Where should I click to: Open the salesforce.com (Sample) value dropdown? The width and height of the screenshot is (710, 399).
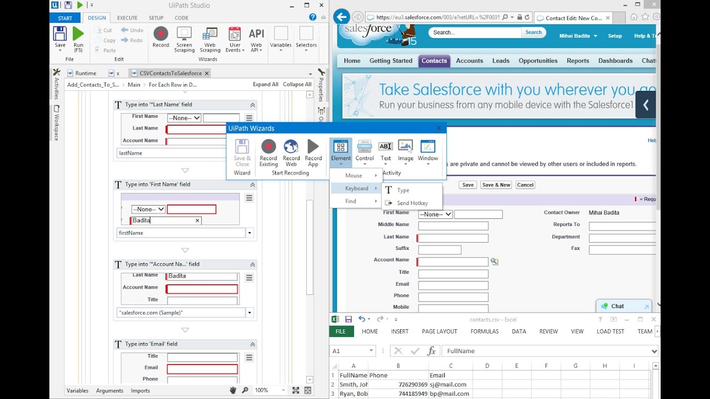pyautogui.click(x=250, y=313)
